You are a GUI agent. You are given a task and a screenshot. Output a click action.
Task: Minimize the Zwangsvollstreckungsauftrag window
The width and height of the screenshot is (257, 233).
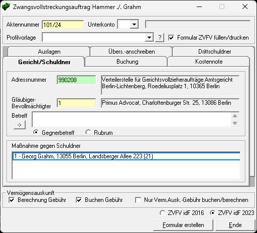click(x=199, y=7)
